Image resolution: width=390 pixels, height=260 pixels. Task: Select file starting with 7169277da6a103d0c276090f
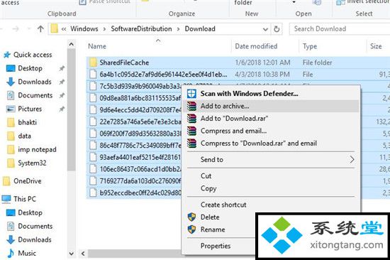134,180
